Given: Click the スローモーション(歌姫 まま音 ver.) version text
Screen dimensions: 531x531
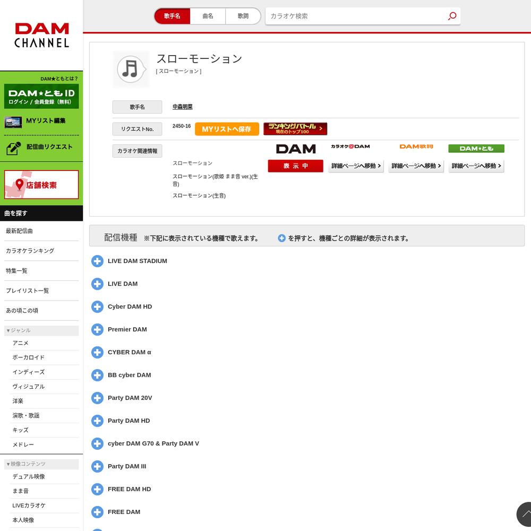Looking at the screenshot, I should coord(216,180).
